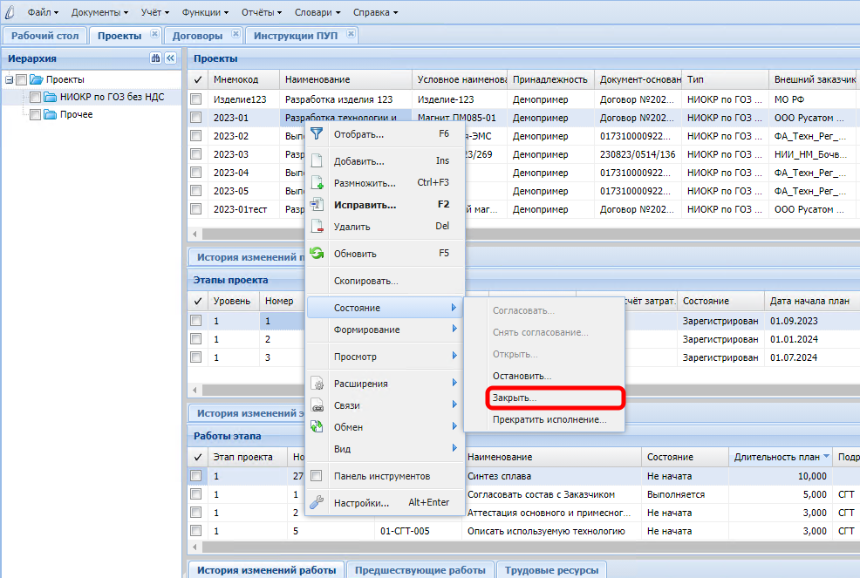Click the delete icon beside Удалить

tap(317, 227)
